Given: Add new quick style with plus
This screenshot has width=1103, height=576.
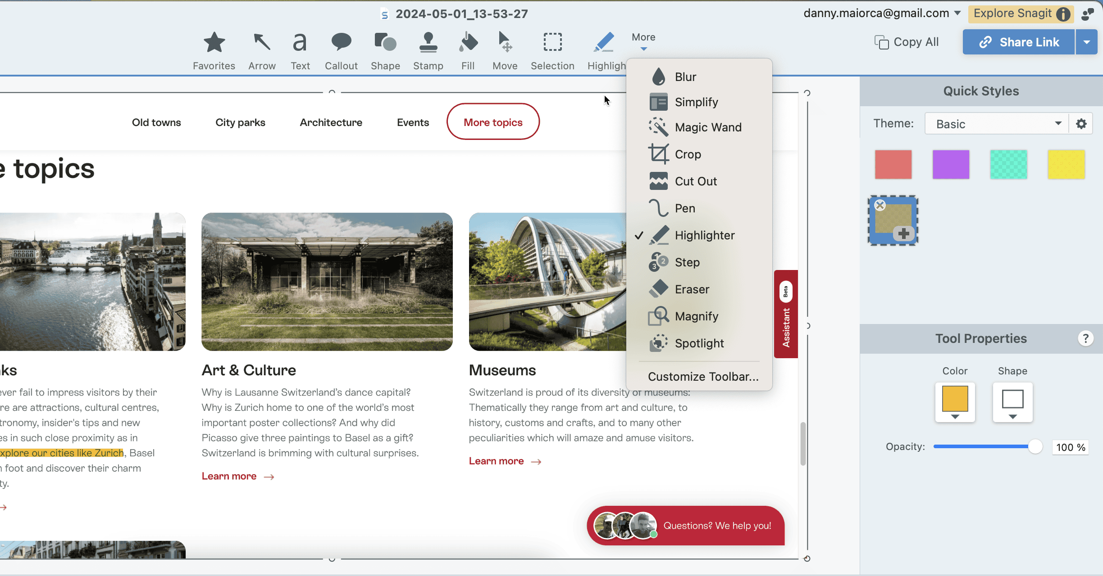Looking at the screenshot, I should coord(904,234).
